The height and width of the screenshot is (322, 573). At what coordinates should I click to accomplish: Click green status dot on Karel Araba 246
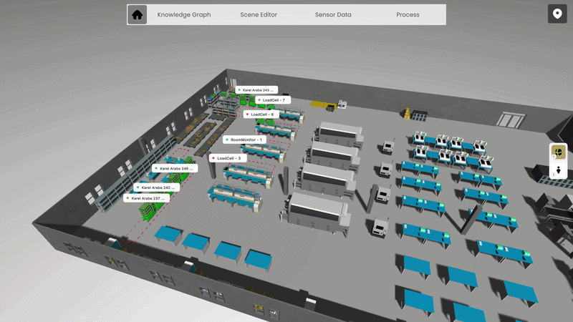[x=156, y=169]
